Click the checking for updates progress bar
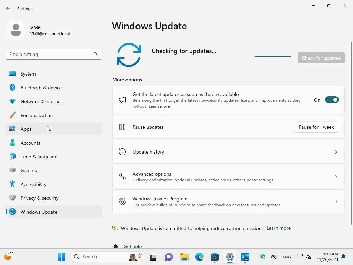 tap(273, 56)
